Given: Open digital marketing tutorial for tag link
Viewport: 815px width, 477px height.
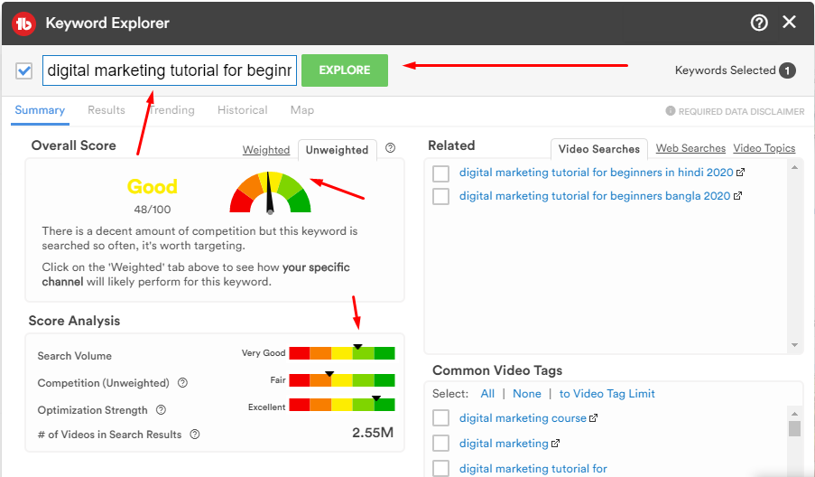Looking at the screenshot, I should tap(533, 469).
